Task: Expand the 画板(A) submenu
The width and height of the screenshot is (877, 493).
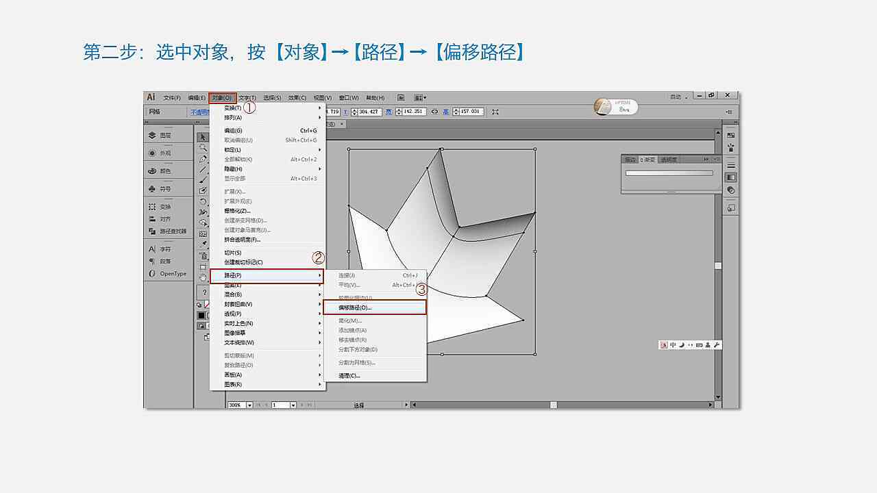Action: click(267, 375)
